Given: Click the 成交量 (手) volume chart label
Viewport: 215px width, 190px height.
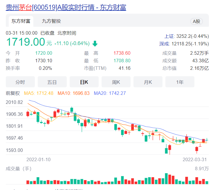Looking at the screenshot, I should (19, 169).
